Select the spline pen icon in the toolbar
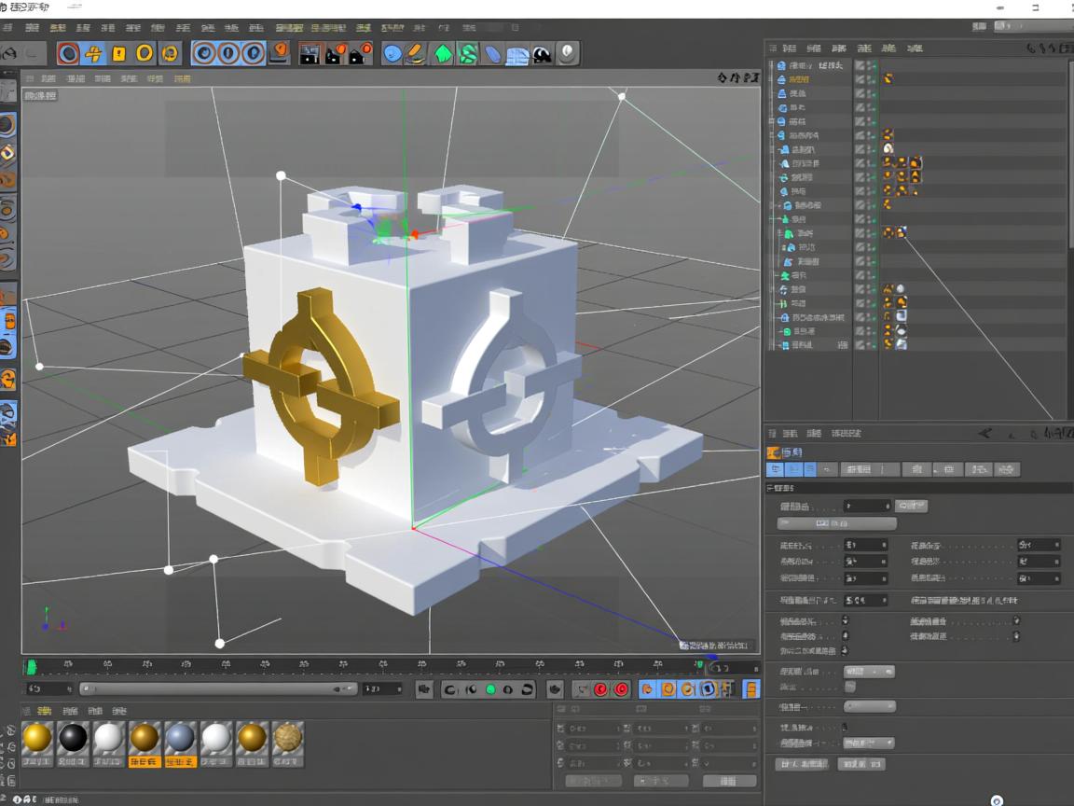 (x=417, y=53)
